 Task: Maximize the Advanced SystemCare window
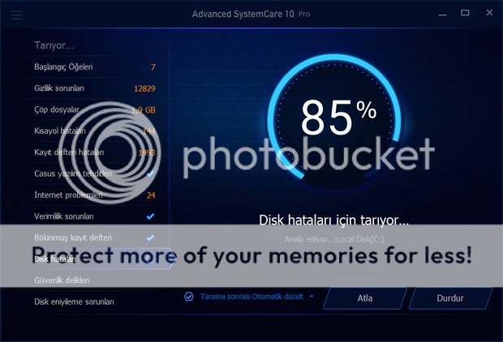coord(465,13)
